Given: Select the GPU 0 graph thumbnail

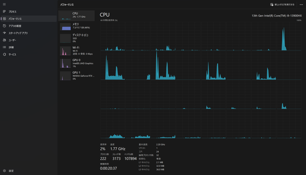Looking at the screenshot, I should [65, 63].
